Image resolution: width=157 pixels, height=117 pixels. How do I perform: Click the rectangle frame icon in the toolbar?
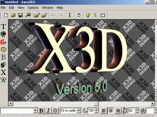[103, 15]
